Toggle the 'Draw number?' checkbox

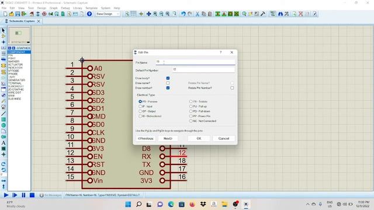[x=168, y=88]
